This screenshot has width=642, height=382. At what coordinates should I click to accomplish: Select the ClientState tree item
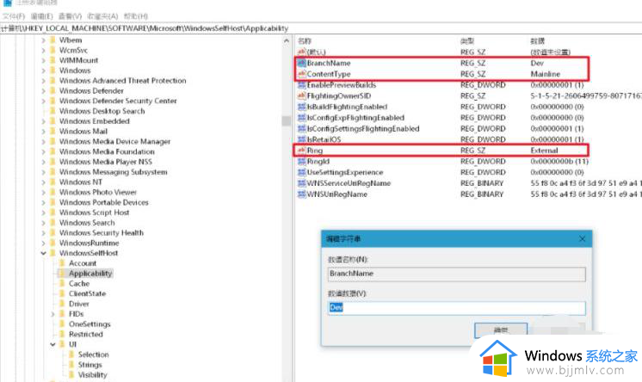[87, 293]
